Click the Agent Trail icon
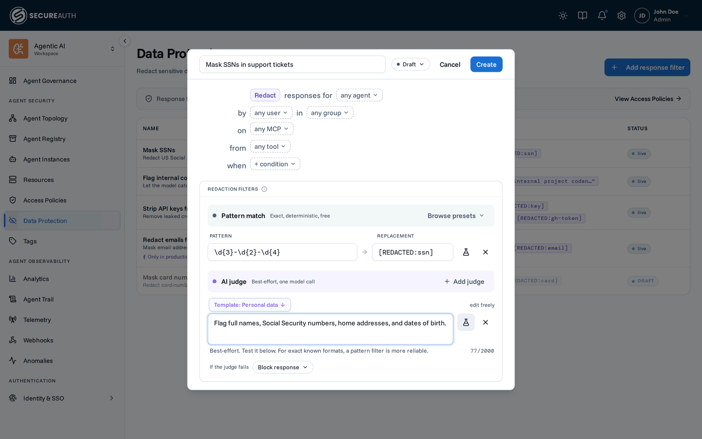 [x=13, y=299]
